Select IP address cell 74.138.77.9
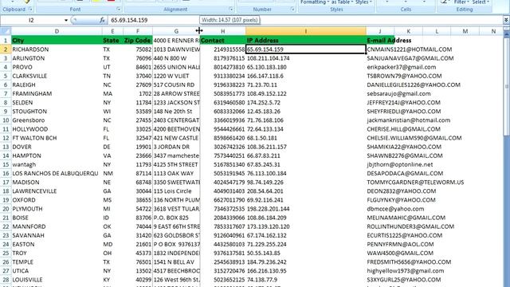 point(306,280)
